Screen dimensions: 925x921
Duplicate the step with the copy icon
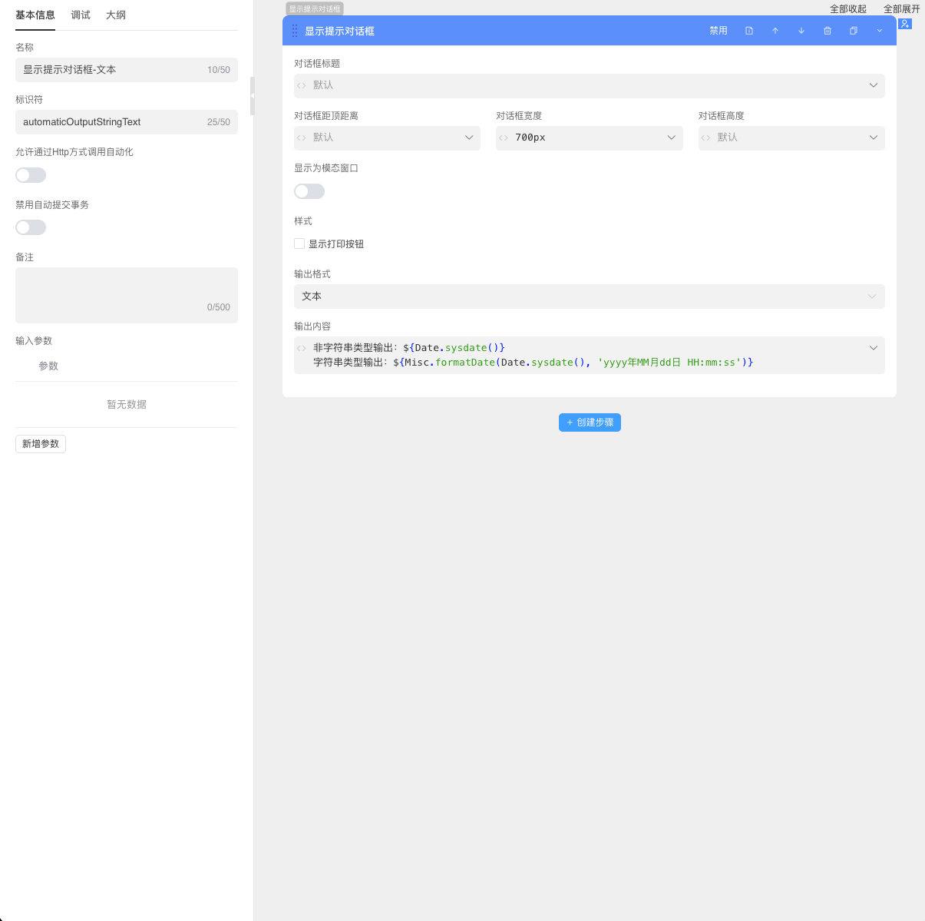click(854, 31)
